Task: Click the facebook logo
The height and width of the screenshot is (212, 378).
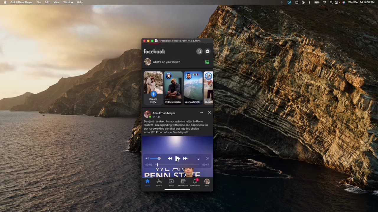Action: 154,52
